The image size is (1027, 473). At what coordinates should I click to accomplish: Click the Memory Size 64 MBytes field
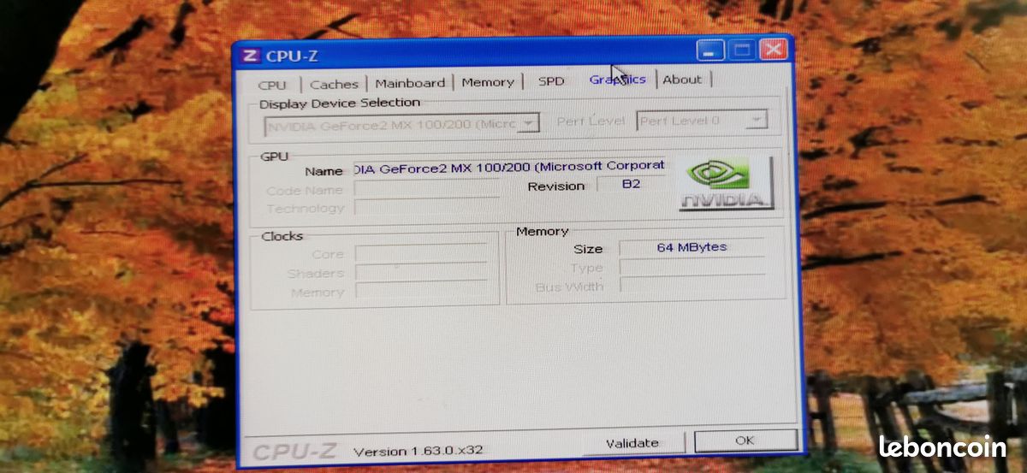(692, 247)
